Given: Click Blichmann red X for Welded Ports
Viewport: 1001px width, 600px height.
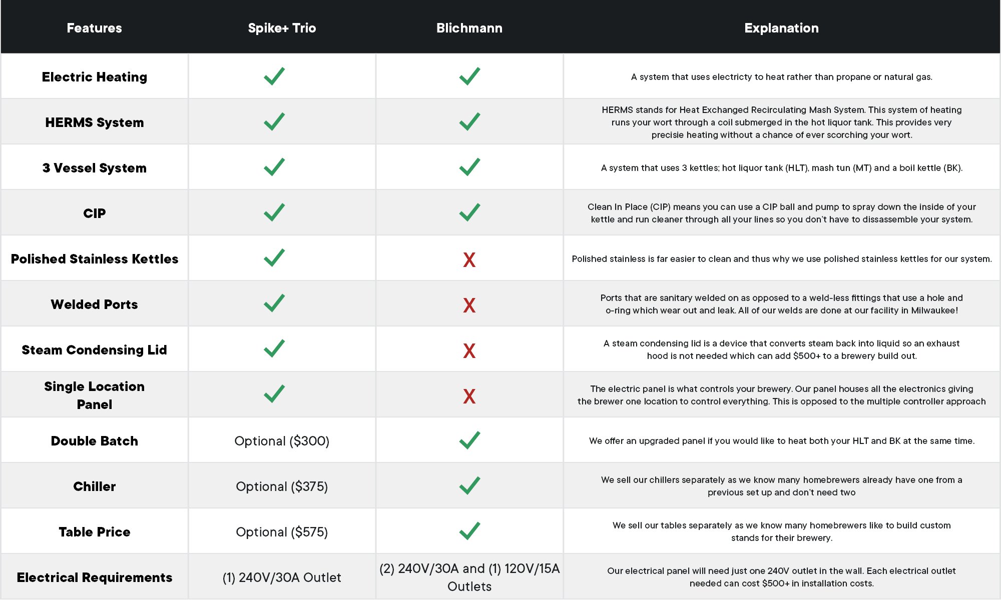Looking at the screenshot, I should (469, 305).
